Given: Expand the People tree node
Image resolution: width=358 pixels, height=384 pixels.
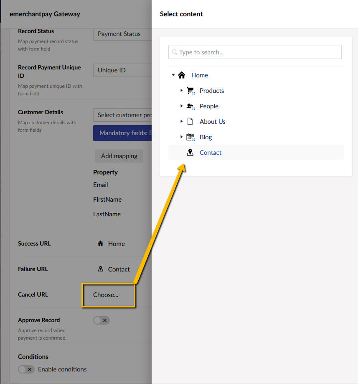Looking at the screenshot, I should 181,106.
